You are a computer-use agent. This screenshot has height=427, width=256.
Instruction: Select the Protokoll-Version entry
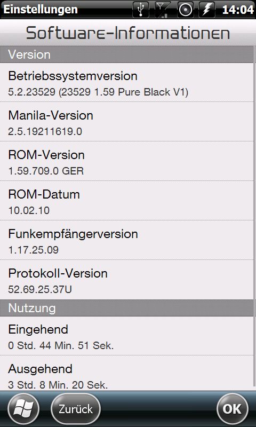click(x=127, y=280)
